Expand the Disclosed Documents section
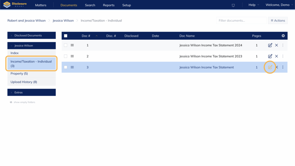Screen dimensions: 295x166 tap(31, 35)
